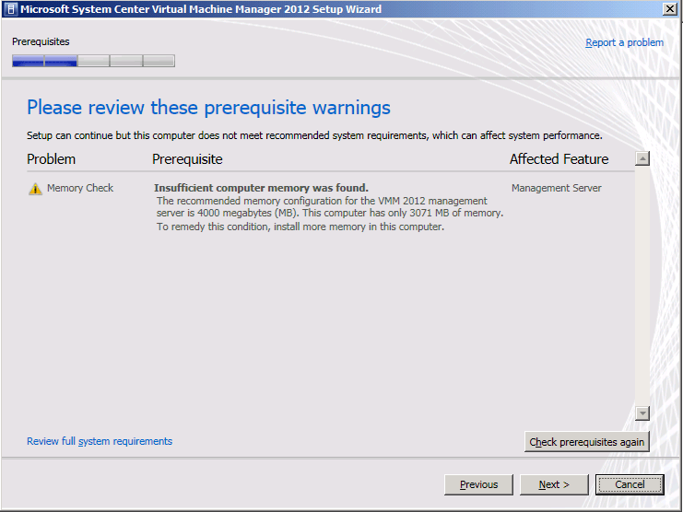The width and height of the screenshot is (683, 512).
Task: Click Insufficient computer memory was found message
Action: tap(261, 188)
